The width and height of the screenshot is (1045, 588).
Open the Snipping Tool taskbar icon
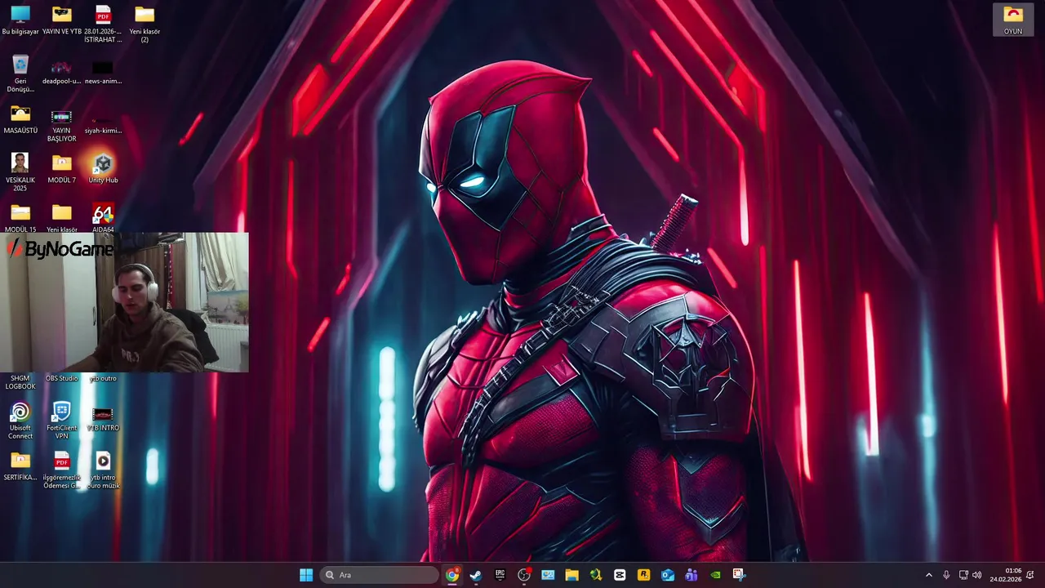739,575
